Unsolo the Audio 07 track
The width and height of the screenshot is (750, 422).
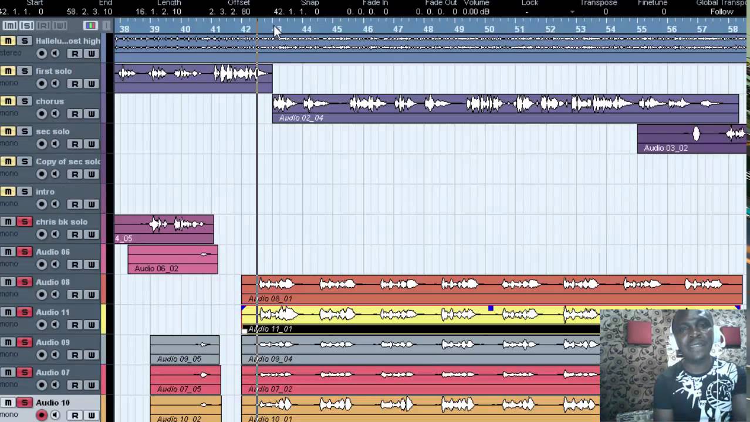pyautogui.click(x=25, y=372)
